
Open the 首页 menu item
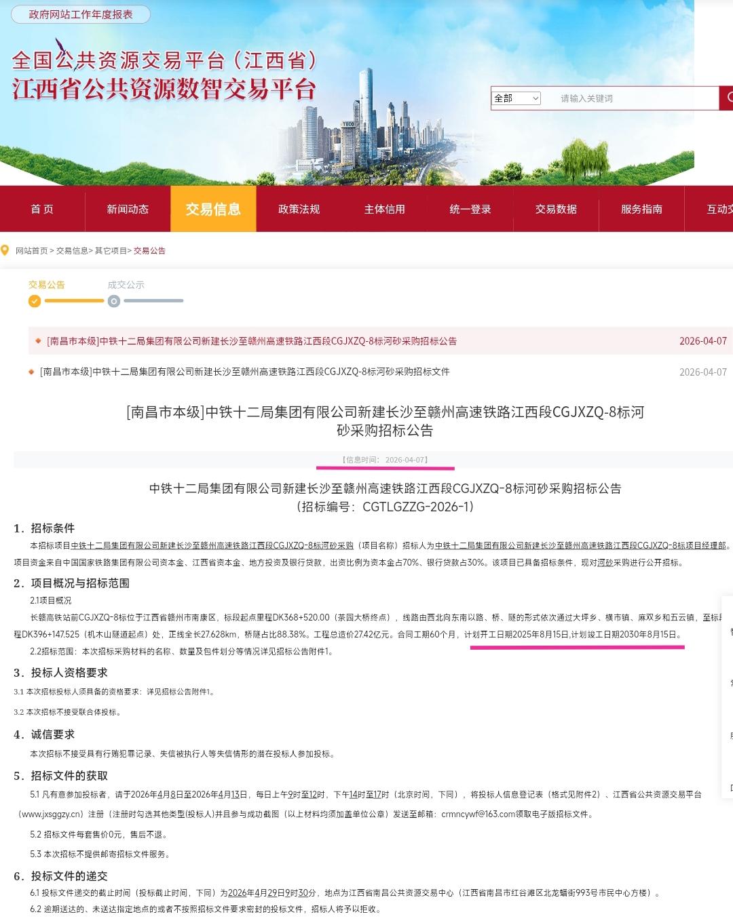pyautogui.click(x=43, y=209)
